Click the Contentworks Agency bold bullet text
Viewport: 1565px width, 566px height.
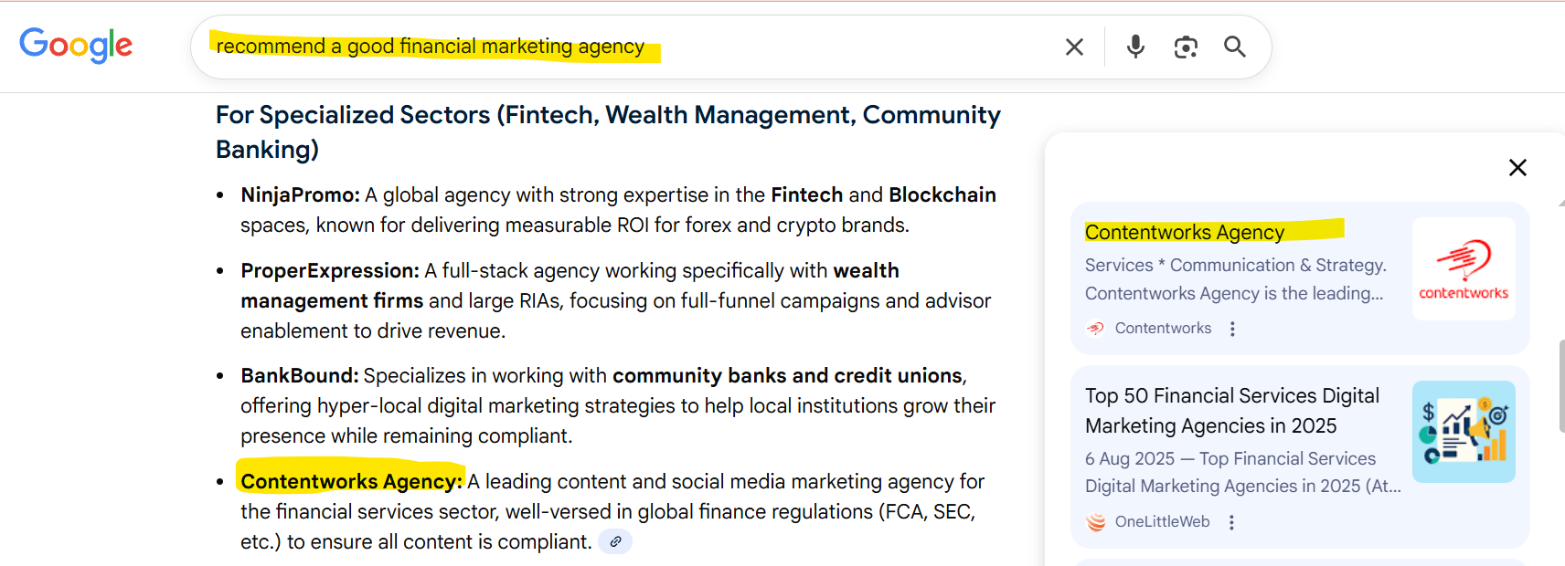[x=351, y=481]
